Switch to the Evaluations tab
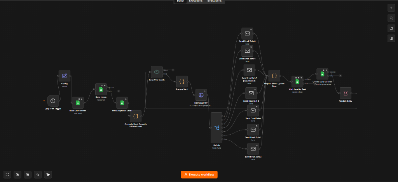Image resolution: width=398 pixels, height=182 pixels. [215, 1]
